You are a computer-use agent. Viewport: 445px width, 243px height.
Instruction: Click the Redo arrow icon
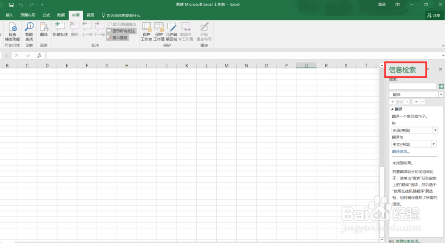[x=32, y=5]
